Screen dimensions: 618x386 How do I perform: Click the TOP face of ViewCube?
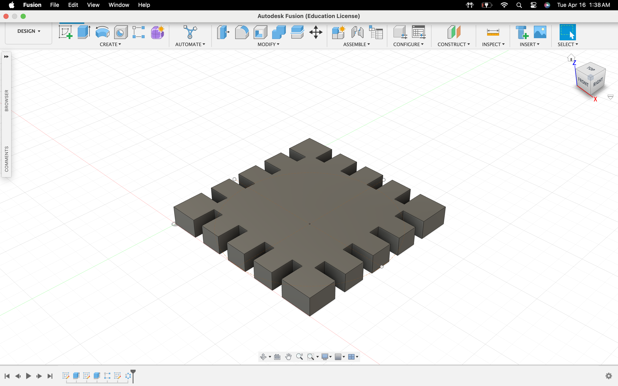(x=591, y=69)
